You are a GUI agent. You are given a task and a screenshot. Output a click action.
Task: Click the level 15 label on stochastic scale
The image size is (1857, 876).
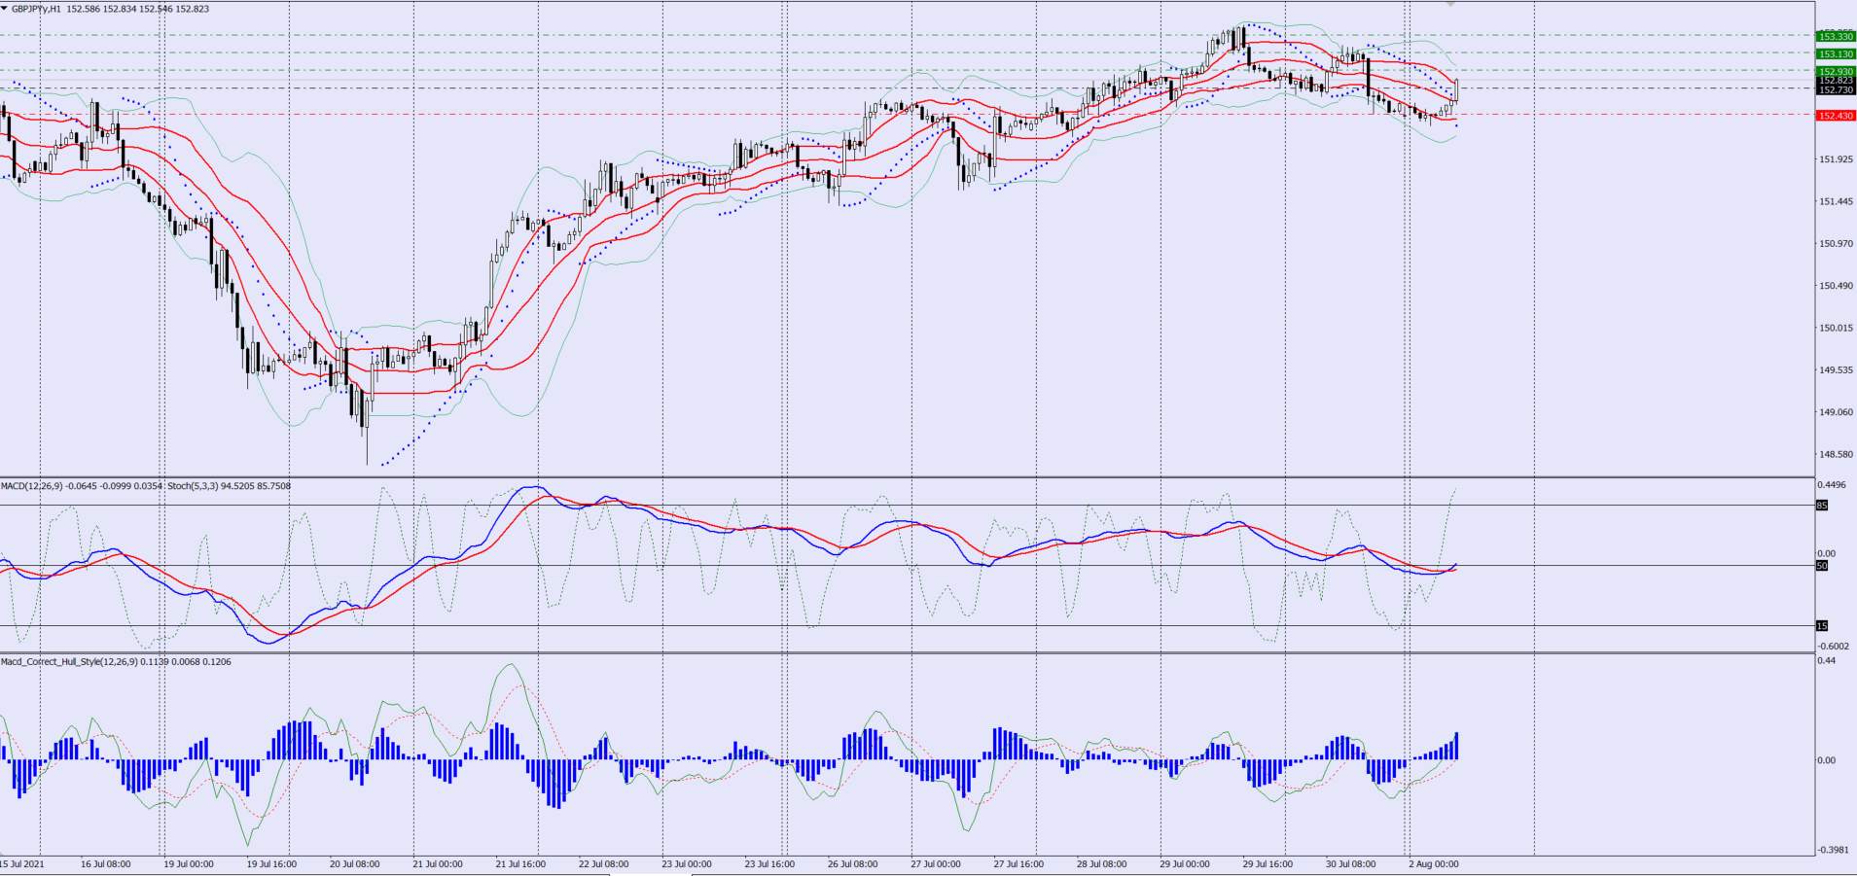(1822, 626)
